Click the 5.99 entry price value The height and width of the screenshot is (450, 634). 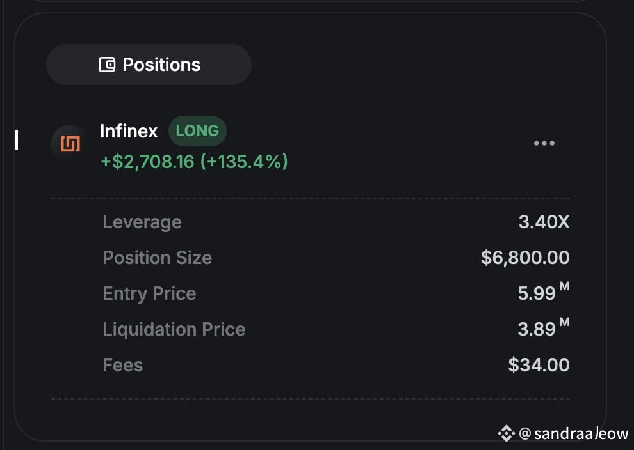537,293
